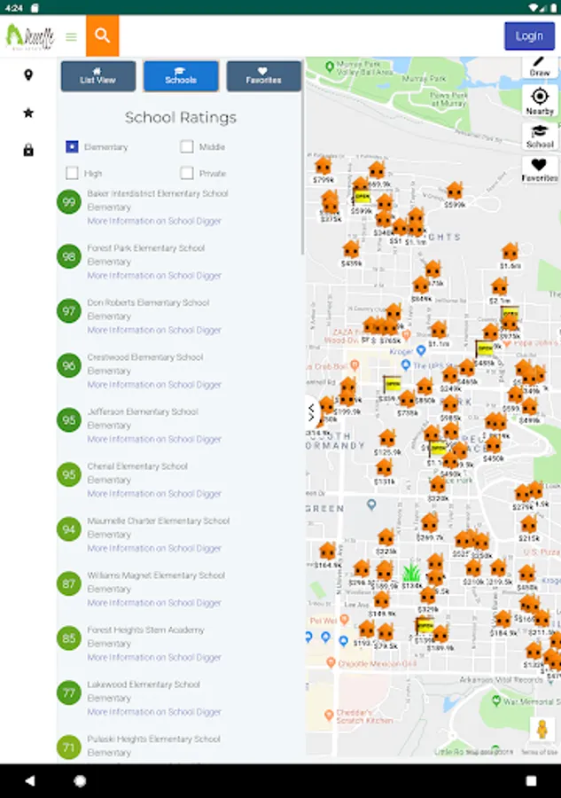561x798 pixels.
Task: Open School Digger link for Williams Magnet
Action: [x=154, y=603]
